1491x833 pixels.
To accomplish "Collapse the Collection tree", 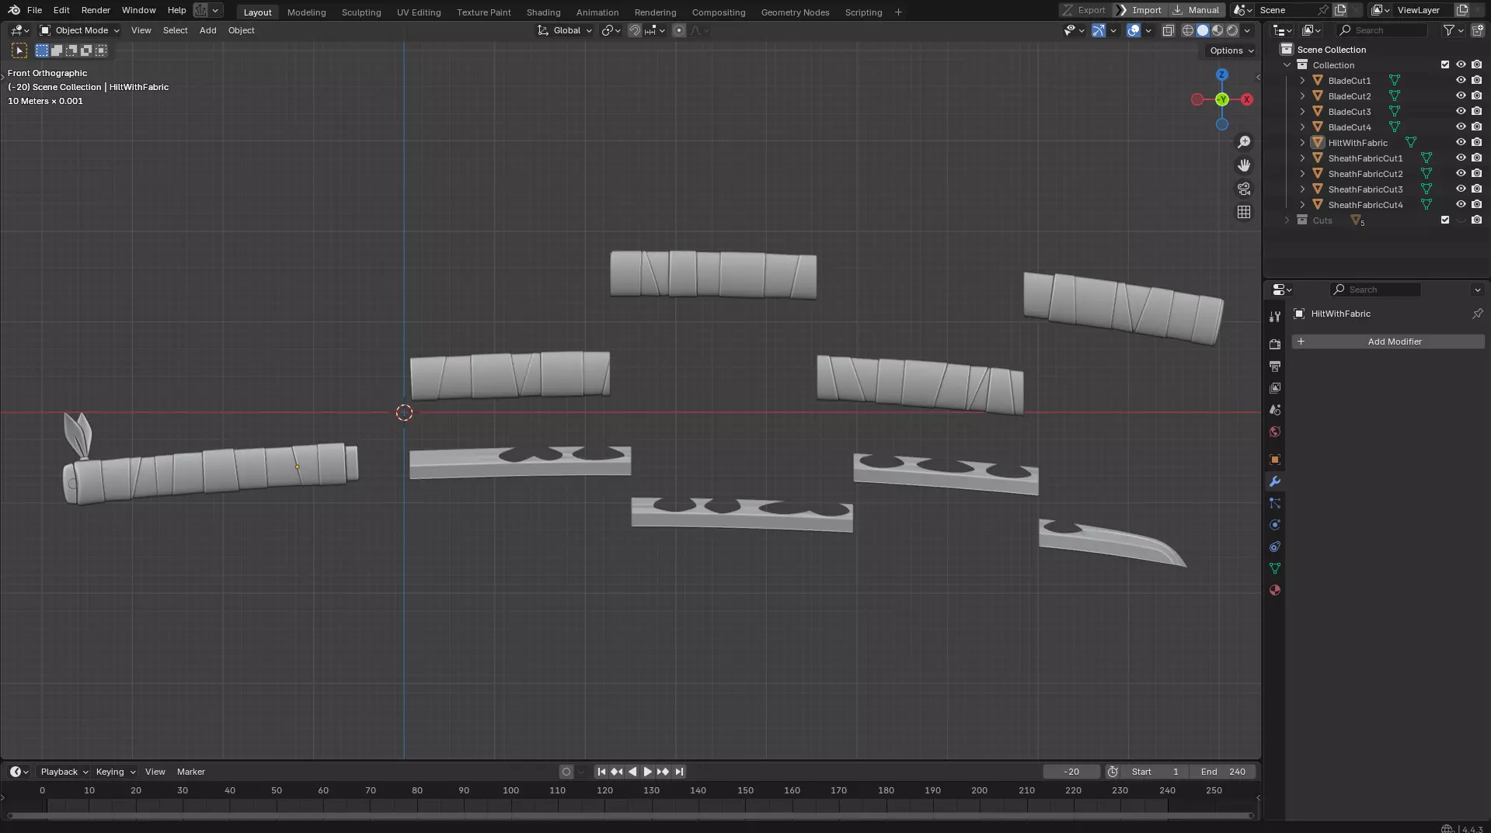I will click(1287, 65).
